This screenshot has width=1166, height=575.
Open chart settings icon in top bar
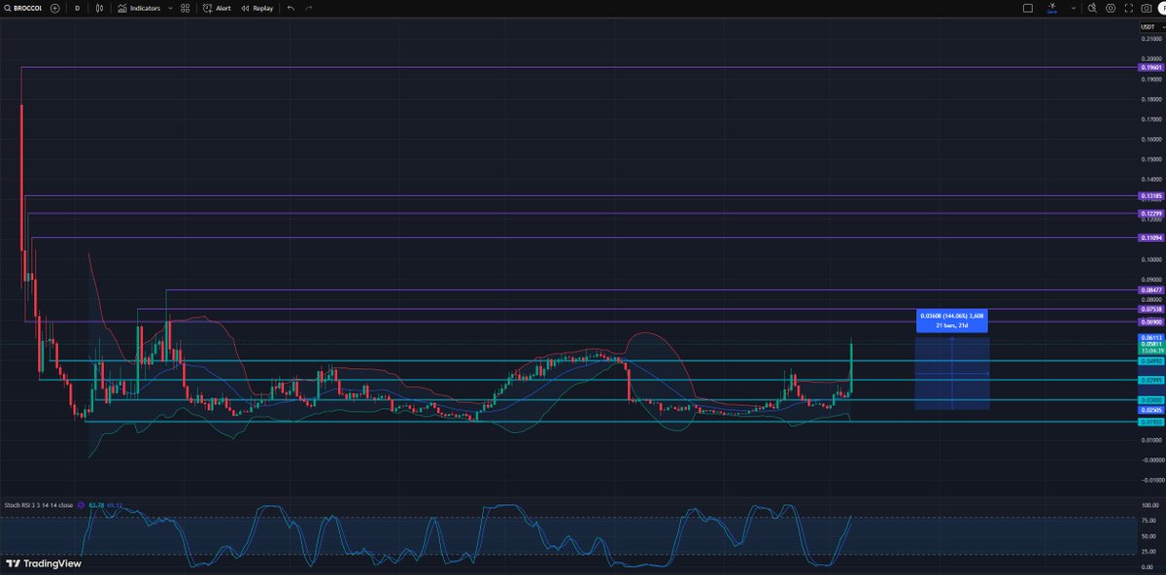pyautogui.click(x=1111, y=8)
